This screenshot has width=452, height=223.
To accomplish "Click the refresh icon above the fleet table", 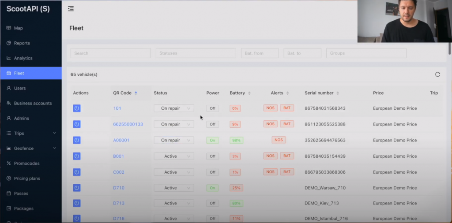I will coord(437,74).
